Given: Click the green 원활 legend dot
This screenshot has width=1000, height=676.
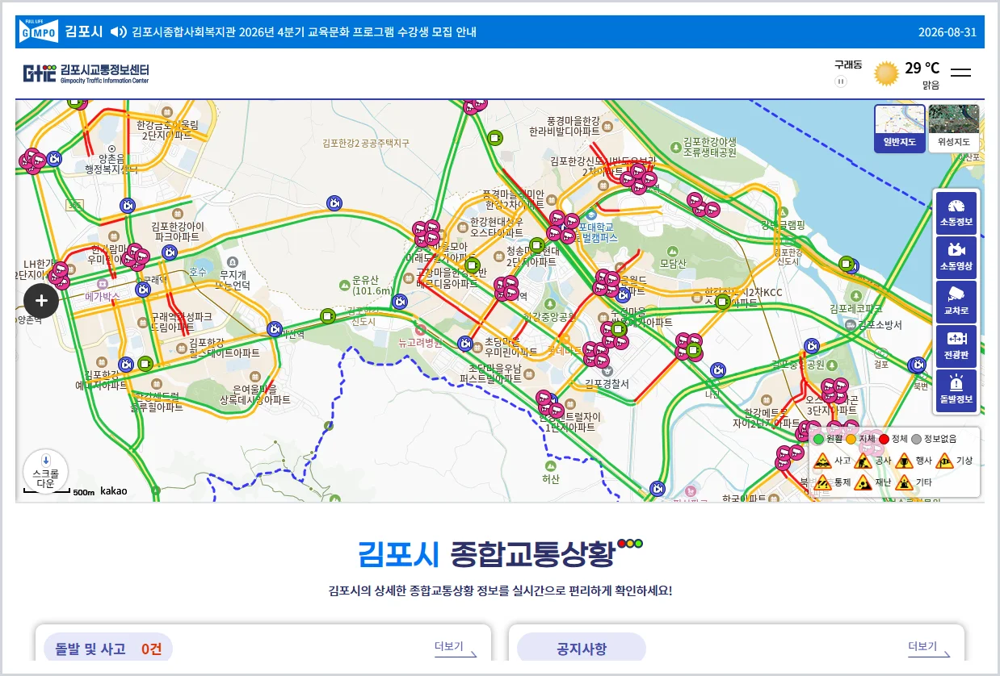Looking at the screenshot, I should coord(818,440).
